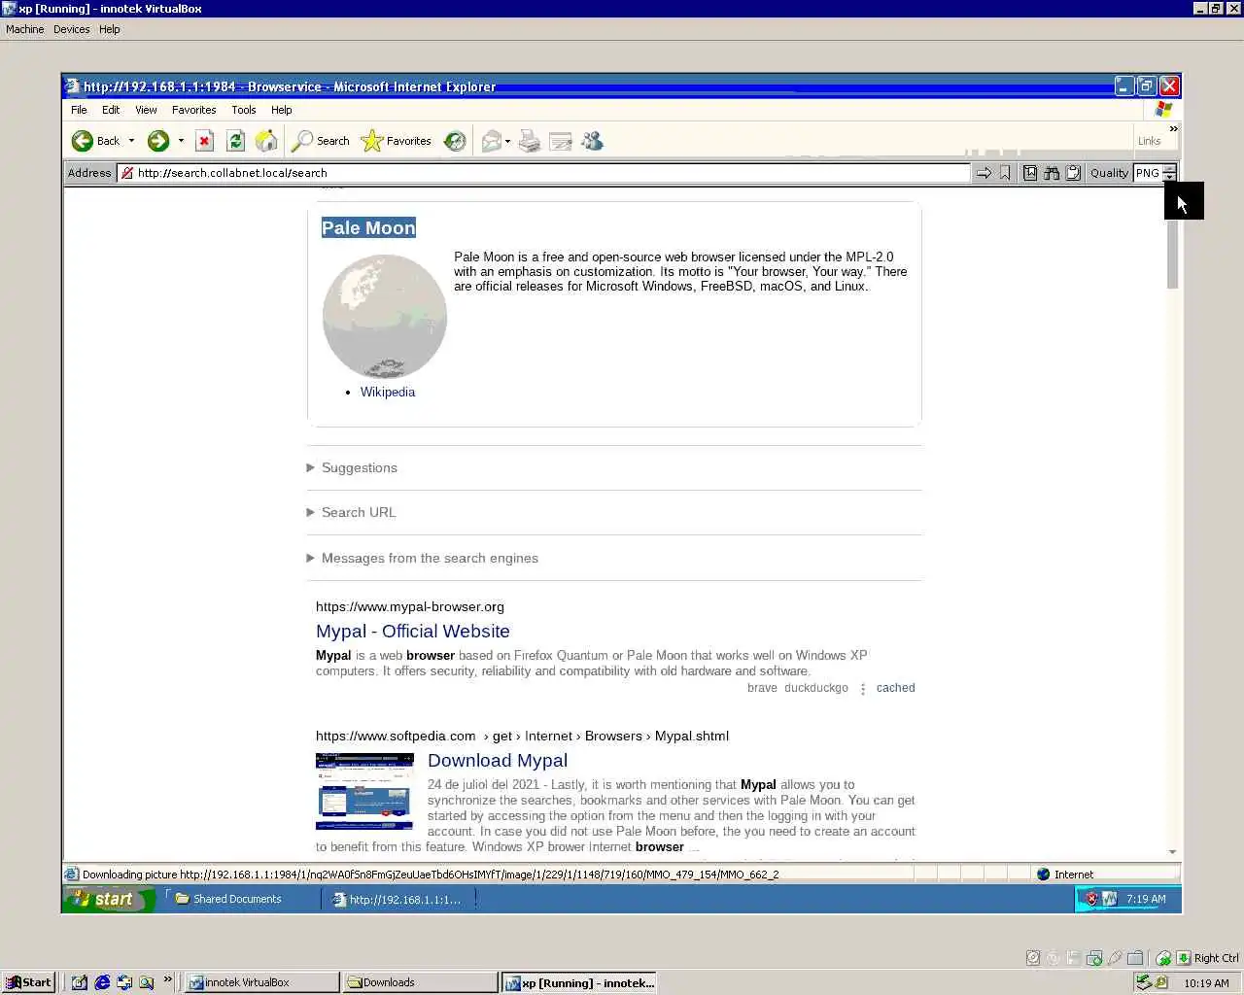Screen dimensions: 1244x995
Task: Open the Favorites star toolbar button
Action: click(396, 141)
